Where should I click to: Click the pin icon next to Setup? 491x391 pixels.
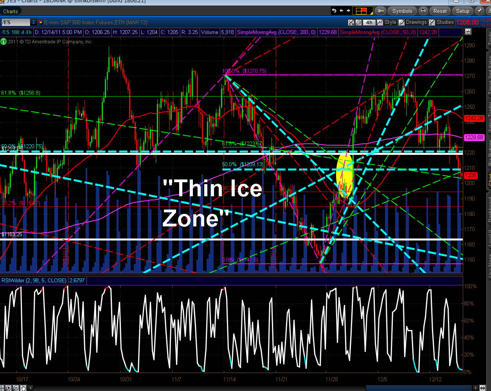tap(479, 11)
